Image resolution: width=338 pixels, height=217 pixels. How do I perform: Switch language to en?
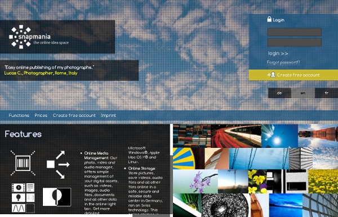[303, 93]
